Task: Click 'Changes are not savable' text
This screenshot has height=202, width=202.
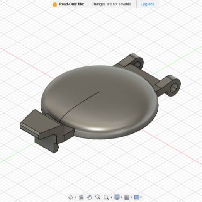Action: (x=111, y=4)
